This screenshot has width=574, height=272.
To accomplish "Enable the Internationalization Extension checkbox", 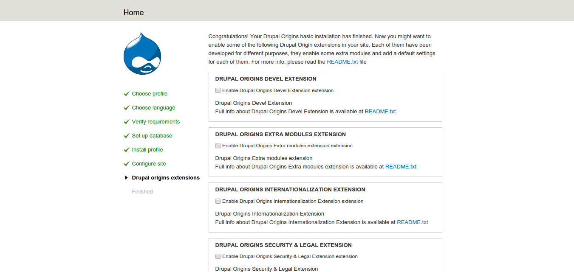I will [x=218, y=201].
